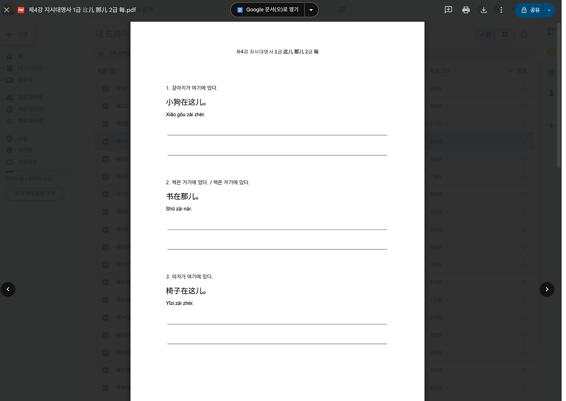Add a comment to the PDF

[448, 10]
